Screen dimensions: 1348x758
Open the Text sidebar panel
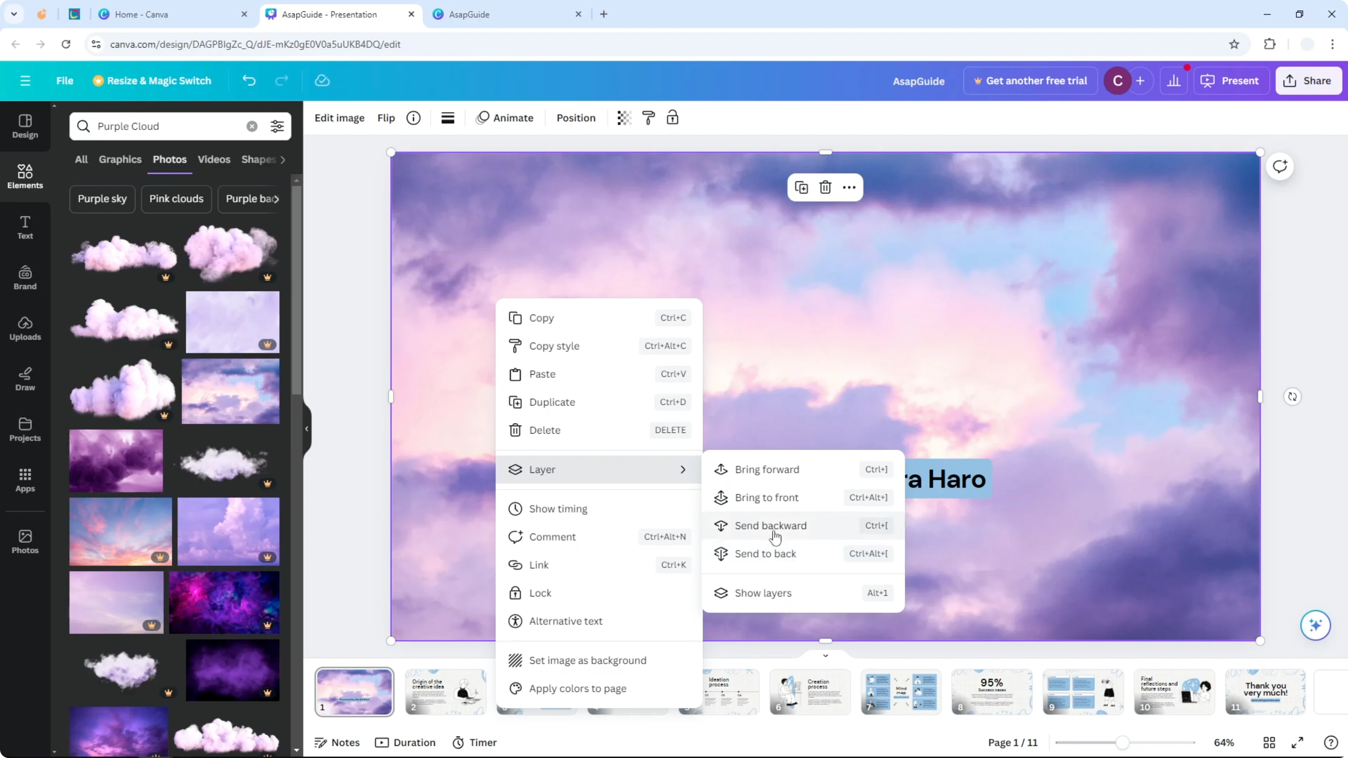point(25,227)
